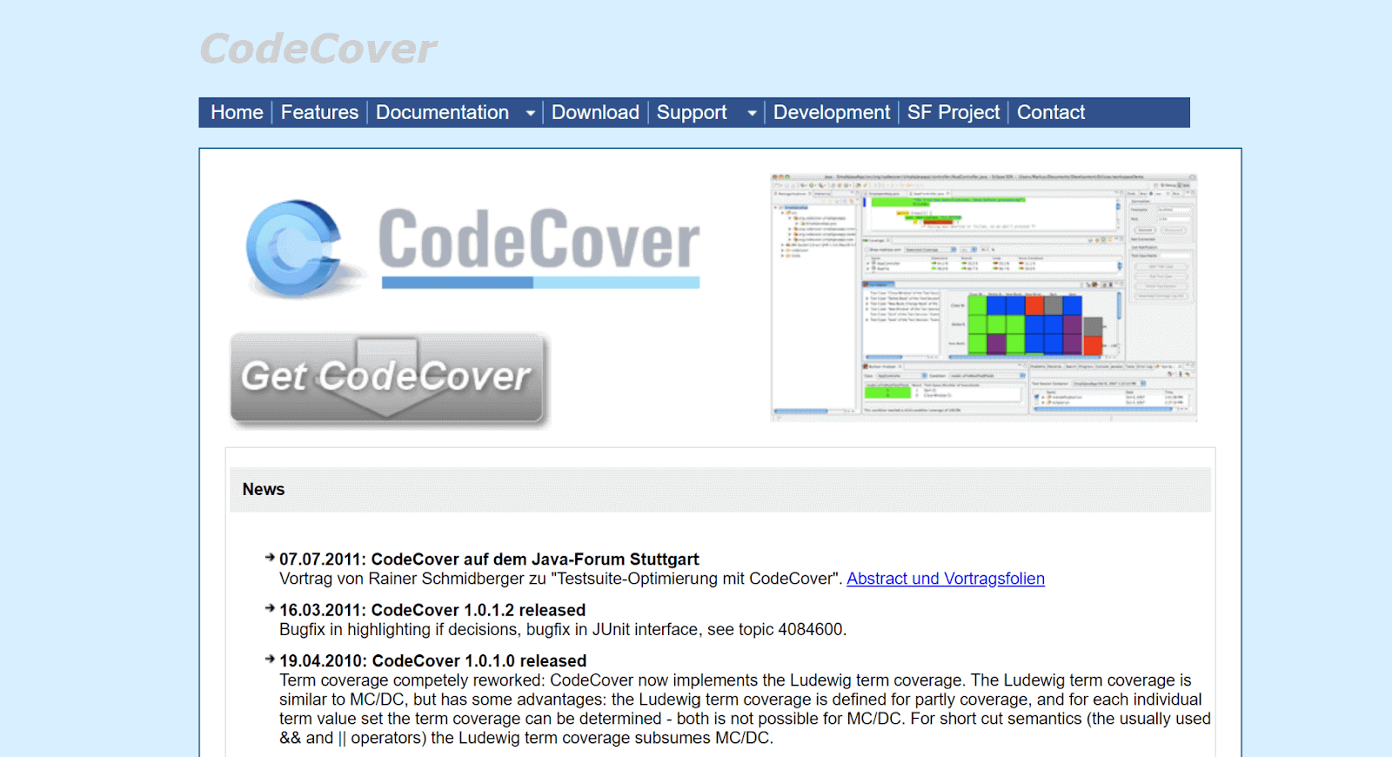Select the 19.04.2010 CodeCover 1.0.1.0 released headline

(x=433, y=660)
